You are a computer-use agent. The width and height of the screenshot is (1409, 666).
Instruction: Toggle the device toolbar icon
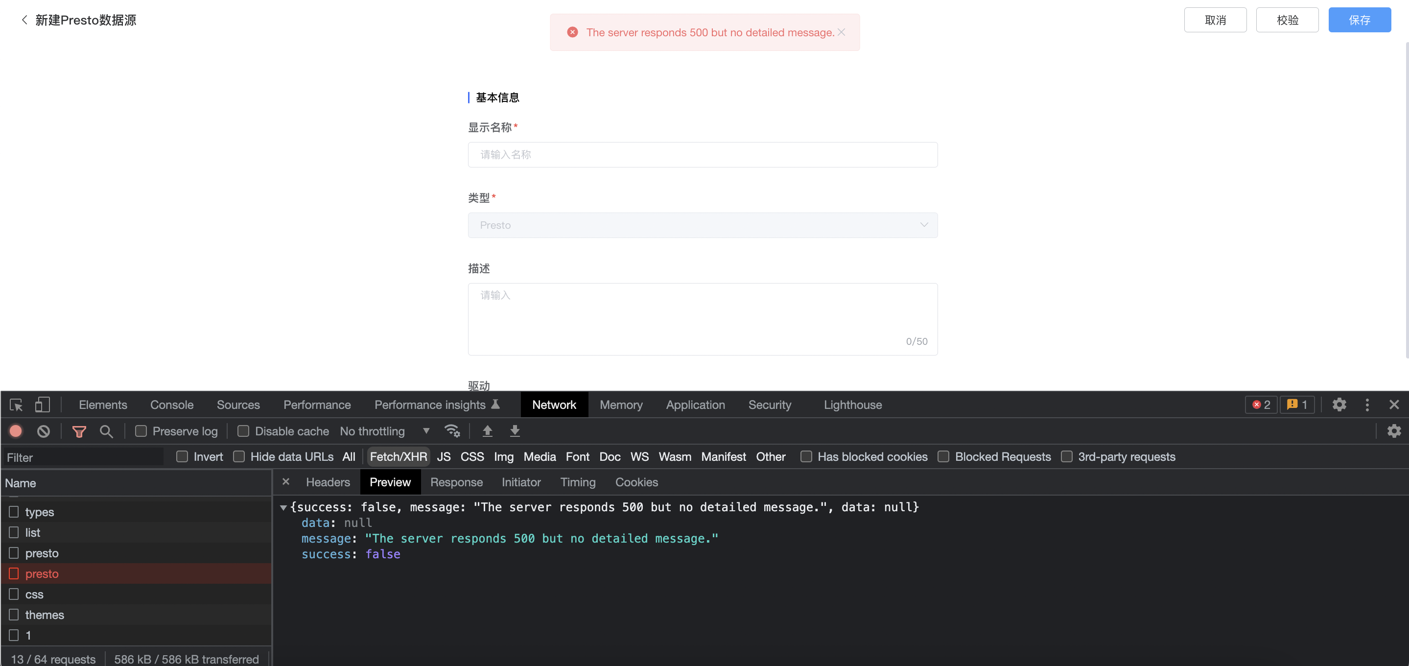pos(42,404)
